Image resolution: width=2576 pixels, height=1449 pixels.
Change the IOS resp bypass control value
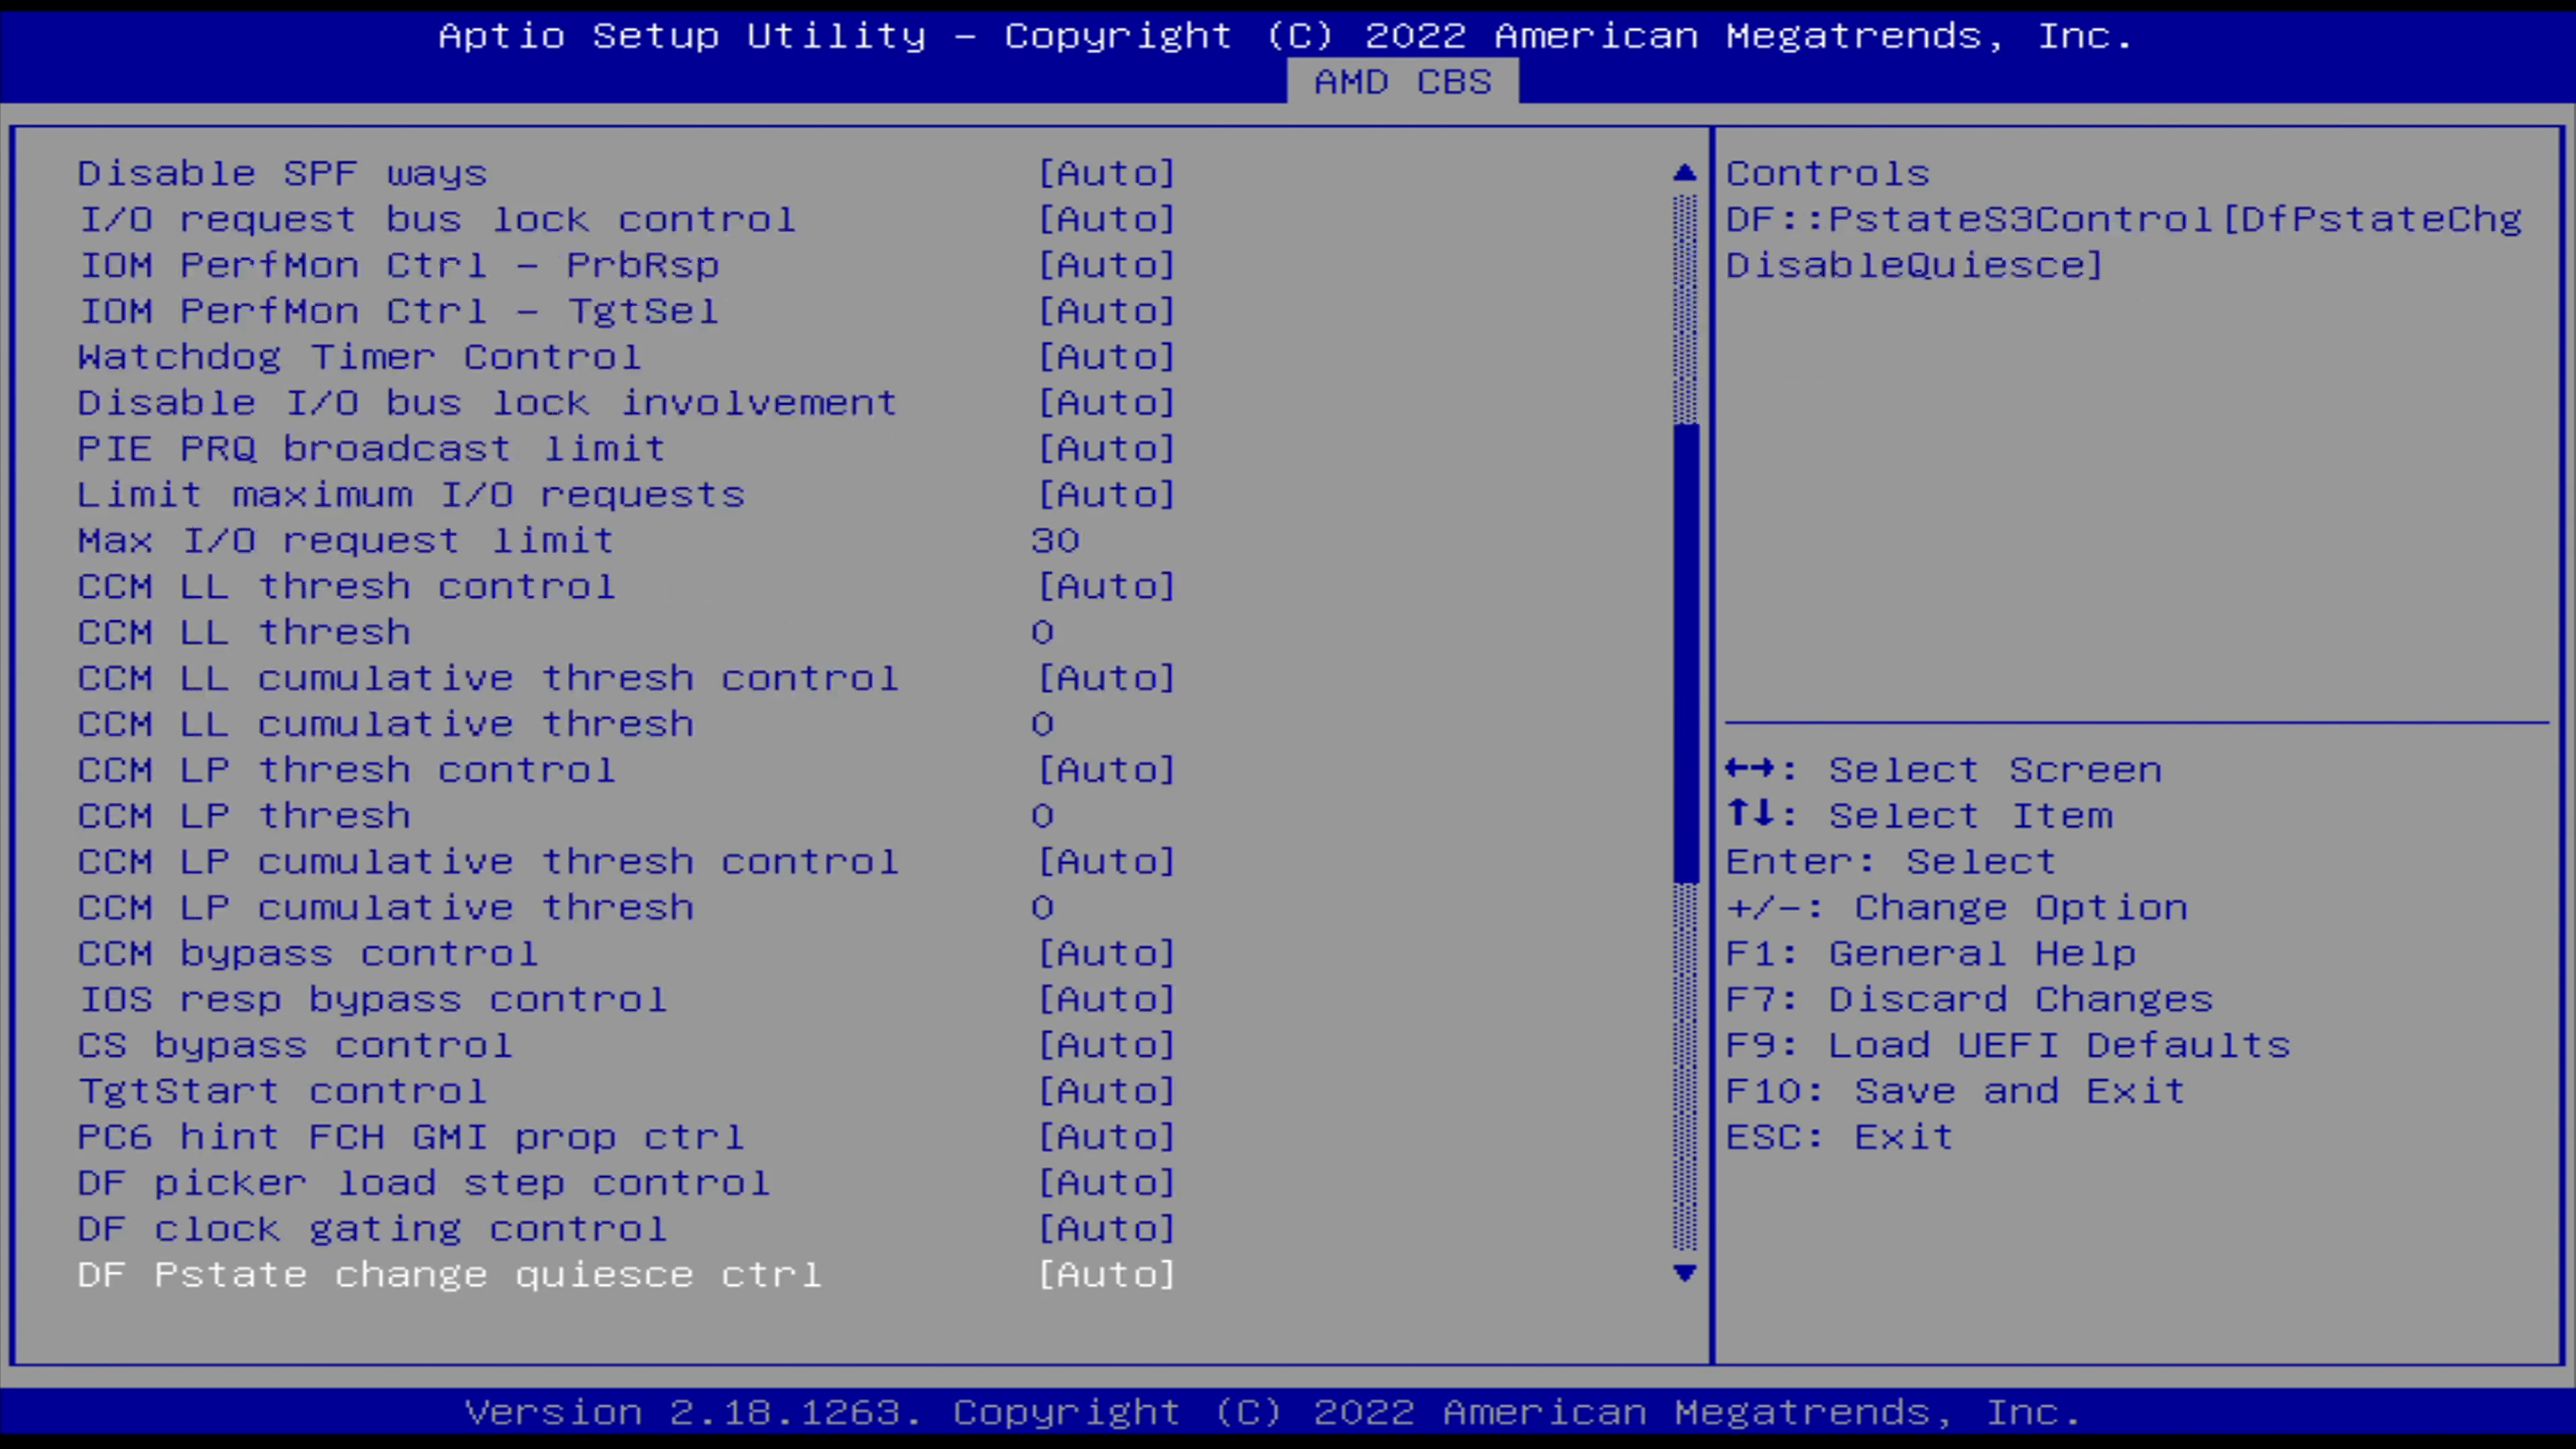(x=1107, y=1000)
